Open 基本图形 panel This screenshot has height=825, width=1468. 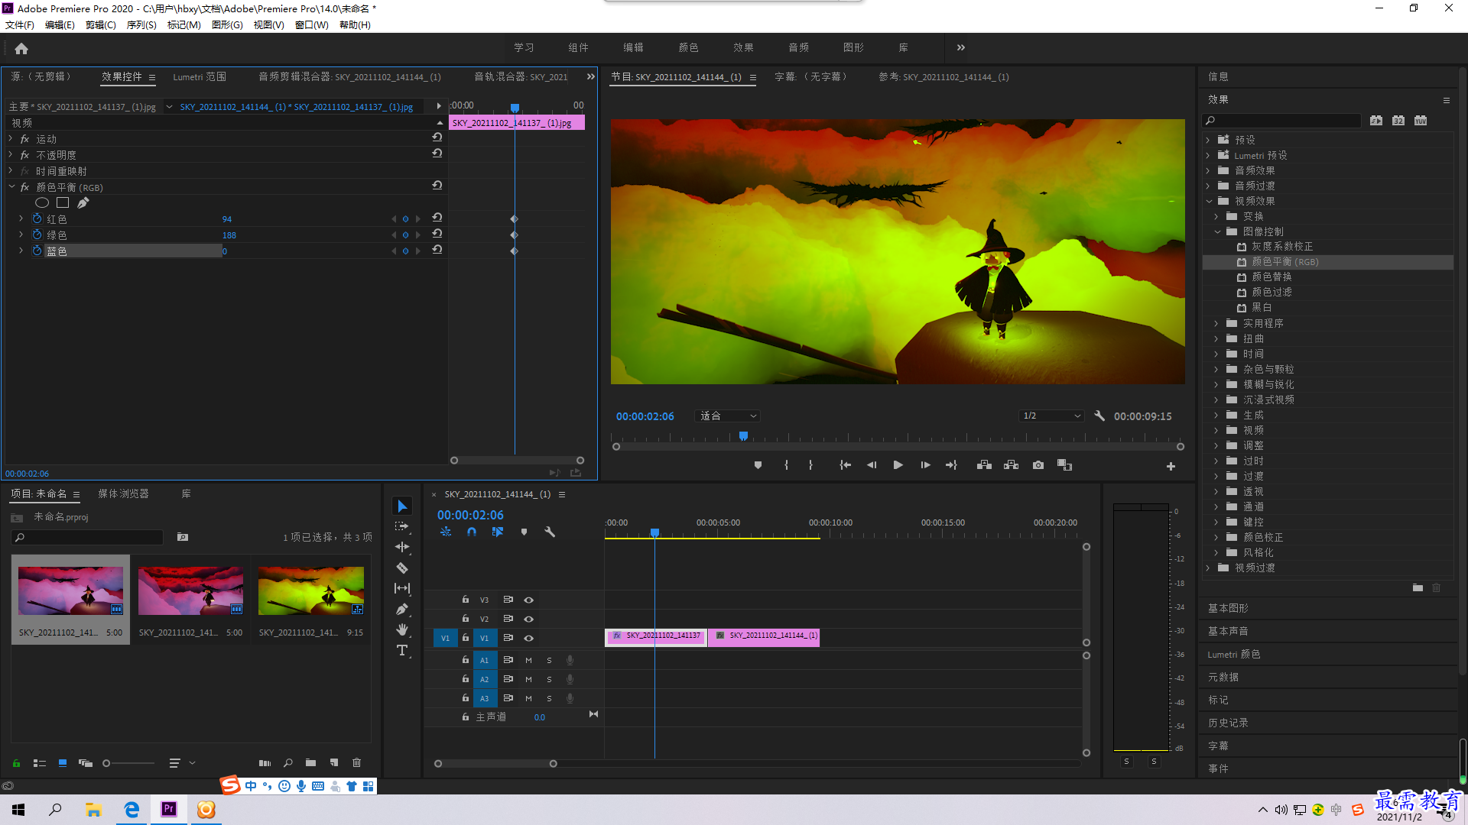point(1228,609)
